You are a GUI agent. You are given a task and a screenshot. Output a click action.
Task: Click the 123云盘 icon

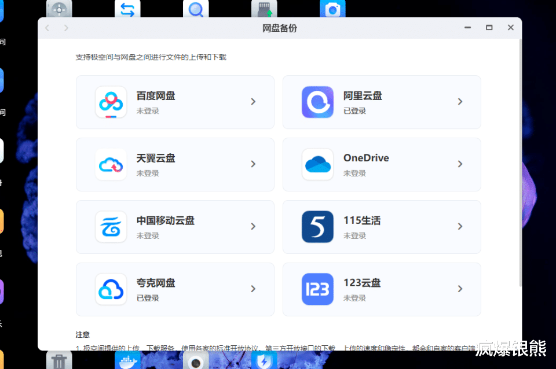tap(317, 289)
